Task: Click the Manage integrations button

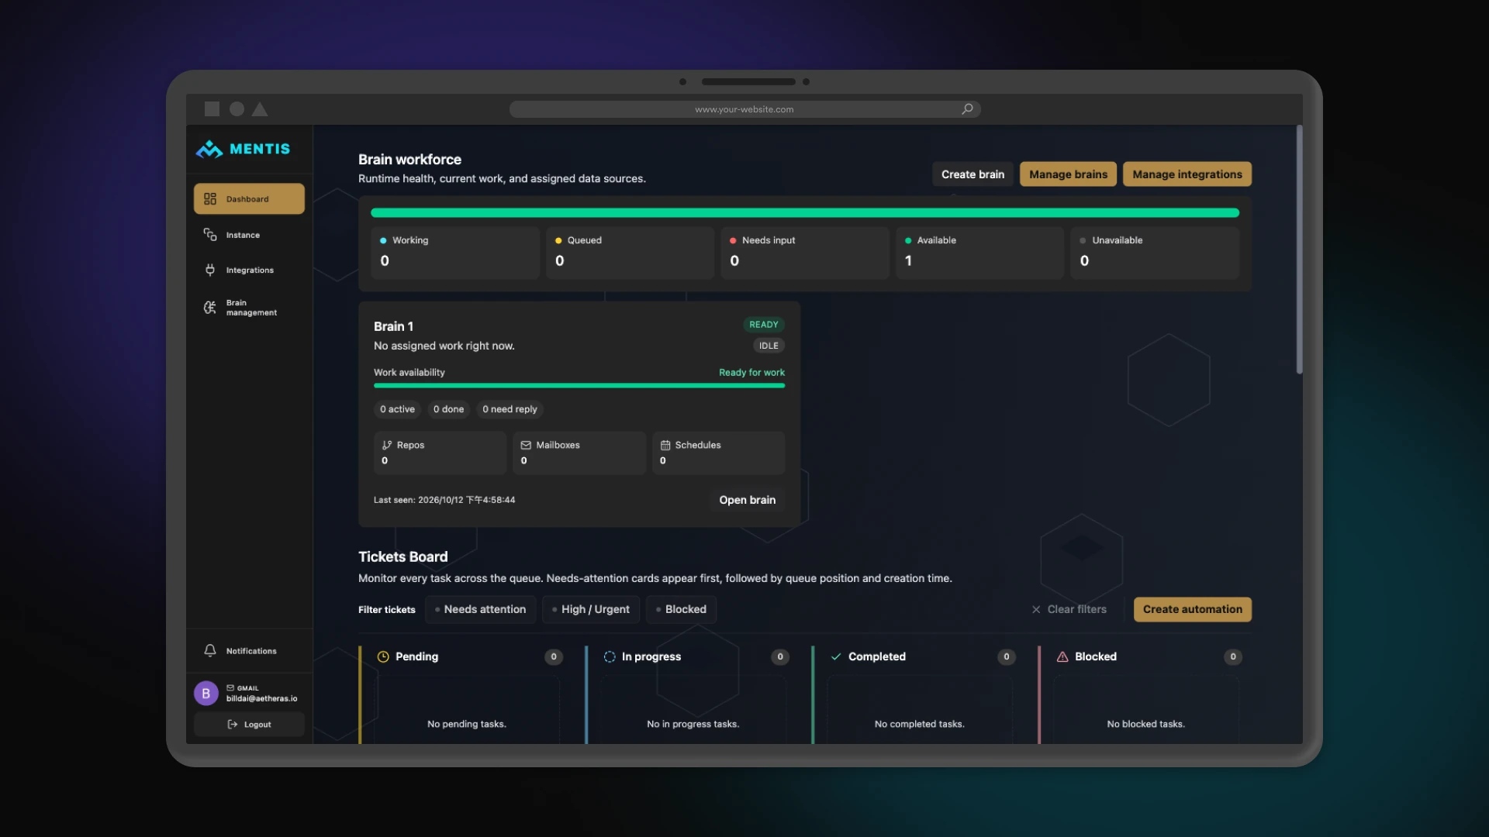Action: (x=1187, y=174)
